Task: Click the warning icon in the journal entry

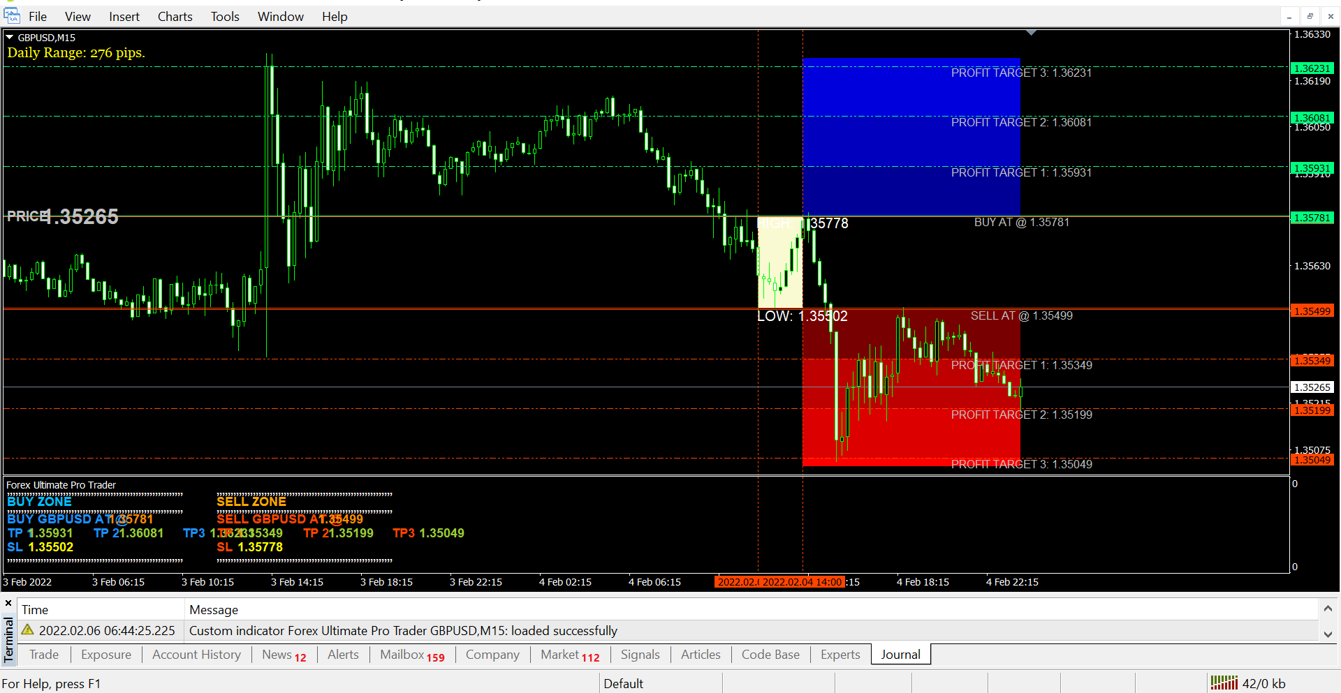Action: point(28,630)
